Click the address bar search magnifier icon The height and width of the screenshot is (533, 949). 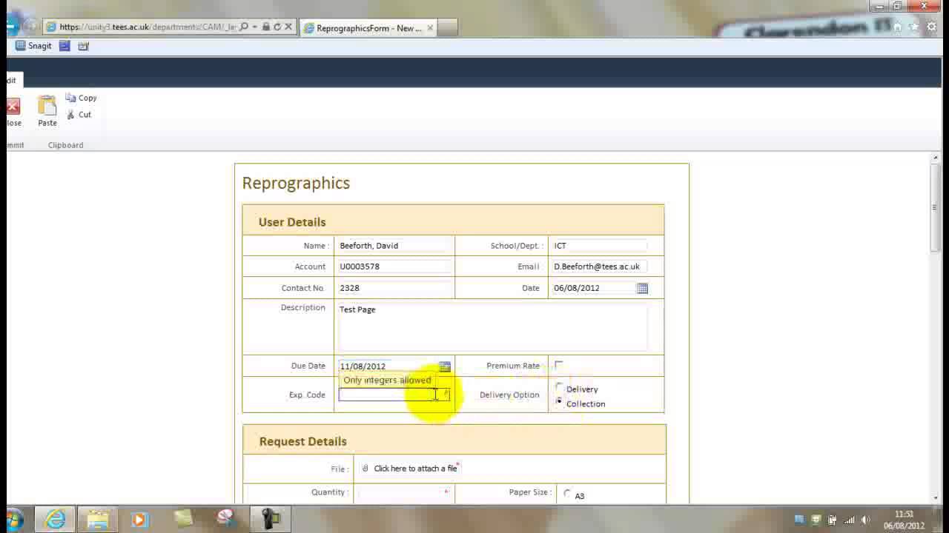coord(243,27)
